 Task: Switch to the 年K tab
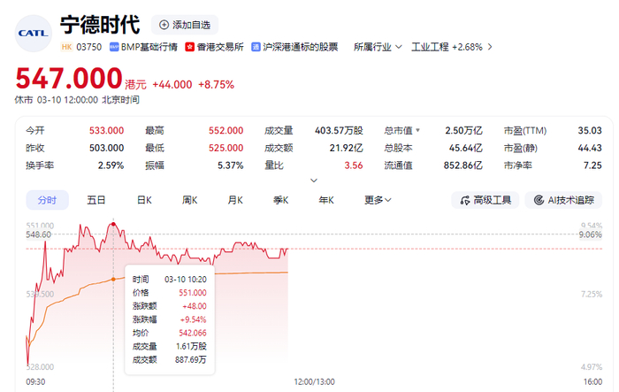[326, 200]
